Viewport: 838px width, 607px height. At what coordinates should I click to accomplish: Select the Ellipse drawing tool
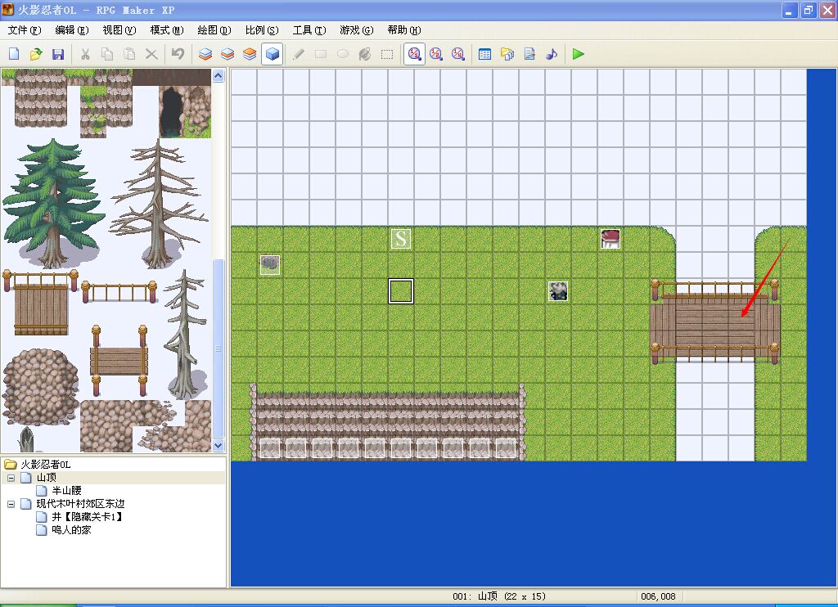coord(343,54)
